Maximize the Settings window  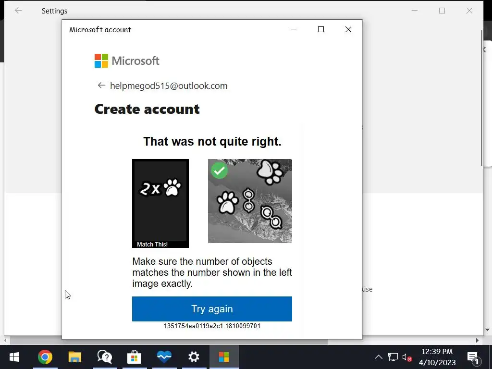tap(442, 11)
